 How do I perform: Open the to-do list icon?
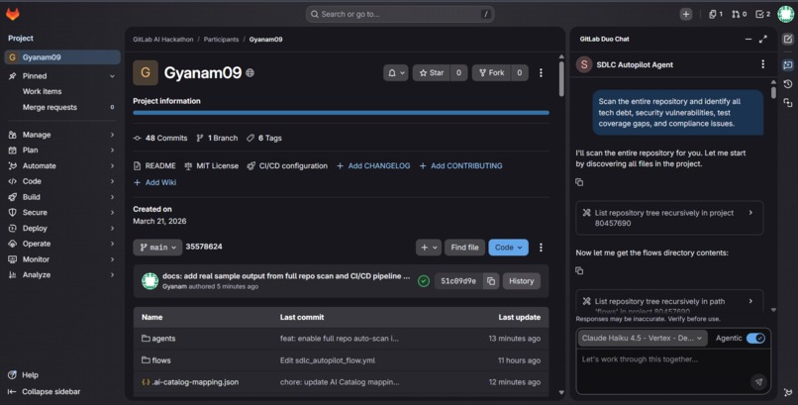coord(762,14)
